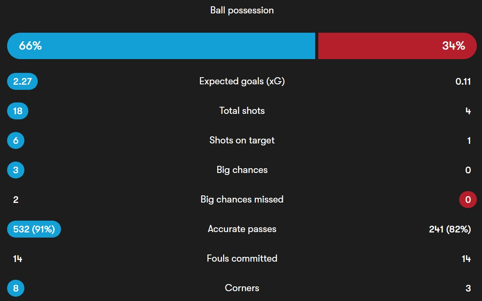
Task: Click the Accurate passes label
Action: click(242, 229)
